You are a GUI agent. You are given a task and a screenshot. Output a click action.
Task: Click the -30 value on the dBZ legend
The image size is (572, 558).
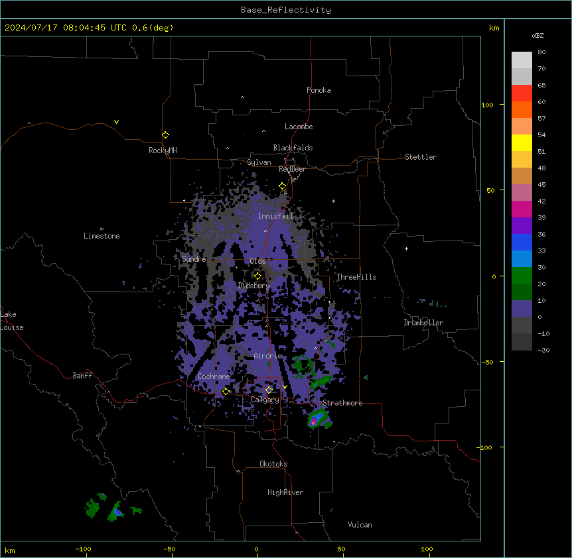(x=543, y=351)
